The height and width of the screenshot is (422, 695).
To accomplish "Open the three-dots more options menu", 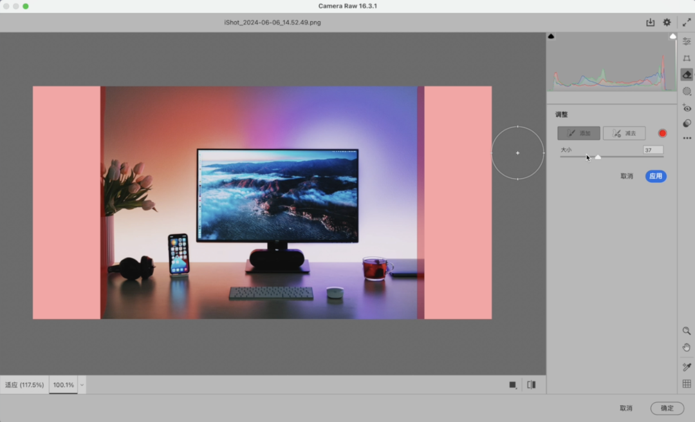I will (x=687, y=139).
